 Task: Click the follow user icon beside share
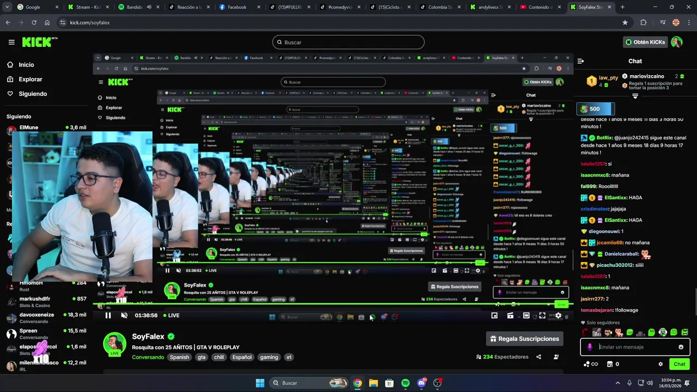556,357
